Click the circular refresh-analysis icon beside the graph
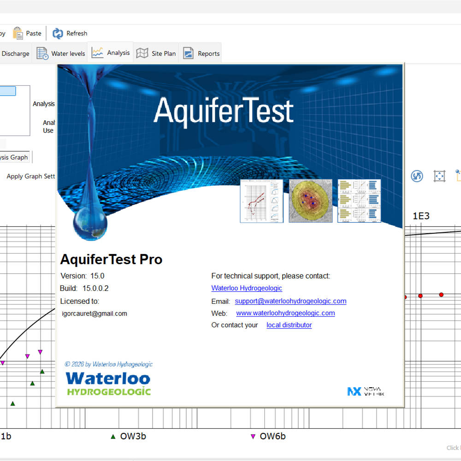This screenshot has width=461, height=461. [x=417, y=176]
